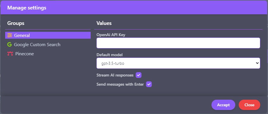Image resolution: width=268 pixels, height=114 pixels.
Task: Click the red Pinecone icon
Action: tap(10, 54)
